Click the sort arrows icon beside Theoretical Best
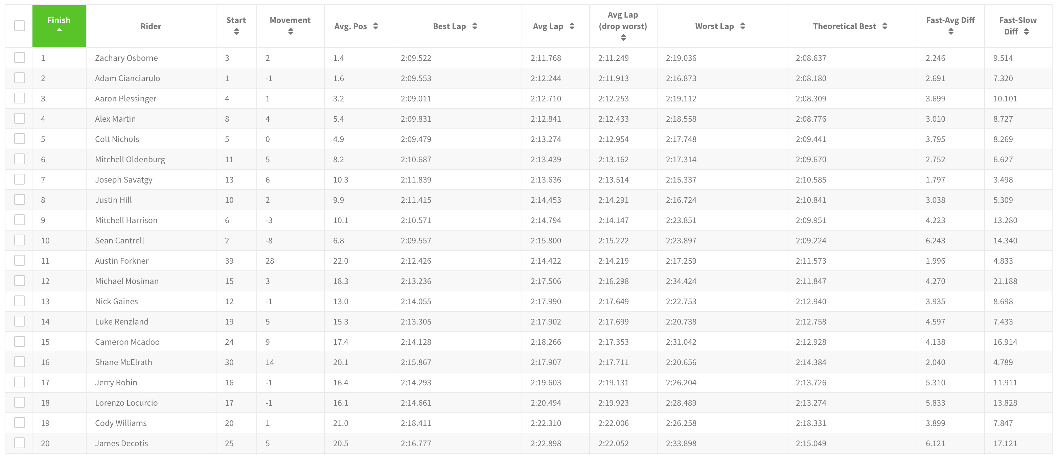Viewport: 1058px width, 455px height. [884, 26]
